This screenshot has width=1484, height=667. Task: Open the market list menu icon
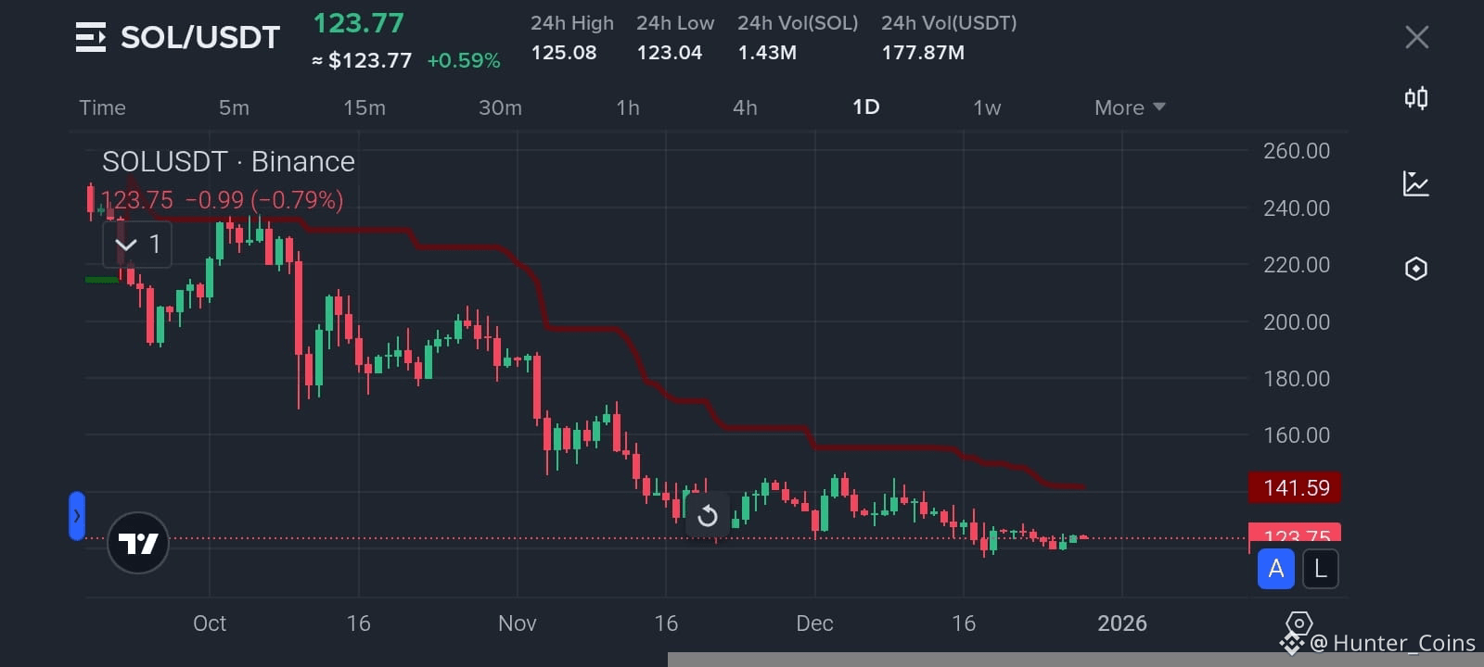point(90,37)
